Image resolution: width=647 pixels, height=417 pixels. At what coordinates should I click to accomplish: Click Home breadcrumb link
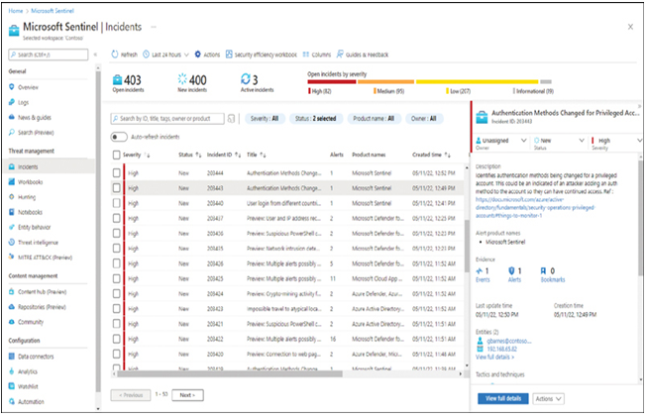[x=16, y=11]
